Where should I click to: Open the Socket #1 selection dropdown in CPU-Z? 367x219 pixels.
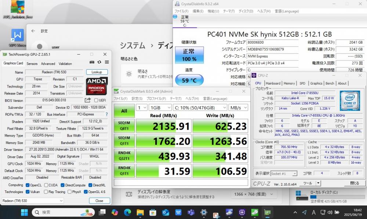[284, 174]
